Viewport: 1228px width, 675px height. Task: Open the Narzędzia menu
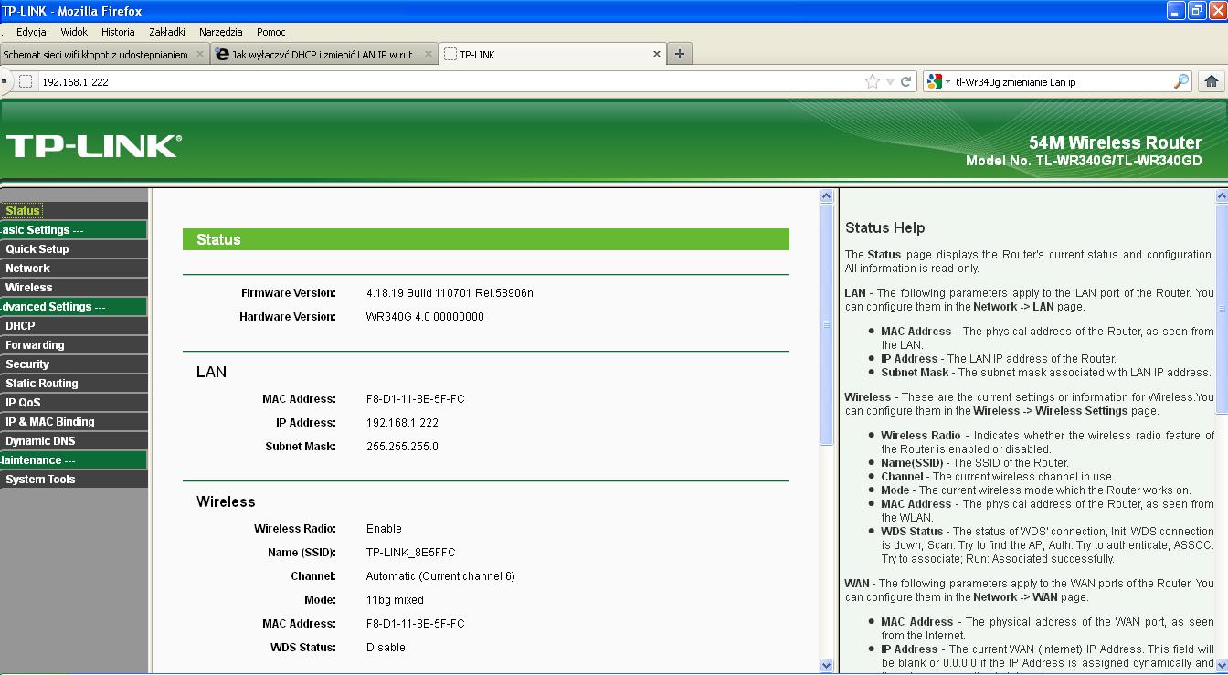pos(220,32)
